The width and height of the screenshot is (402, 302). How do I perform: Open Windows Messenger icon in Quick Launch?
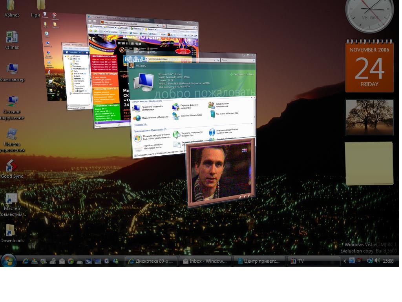(116, 261)
